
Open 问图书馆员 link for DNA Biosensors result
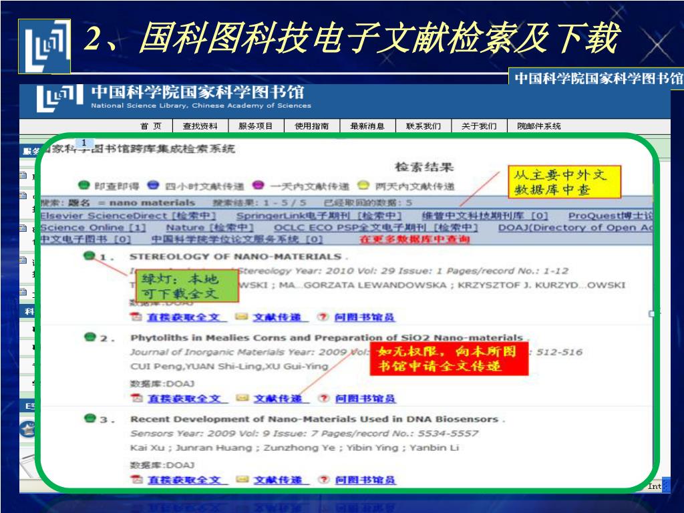click(x=365, y=480)
